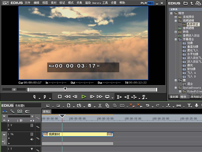Toggle audio speaker on 1 VA track
This screenshot has height=152, width=202.
click(32, 139)
